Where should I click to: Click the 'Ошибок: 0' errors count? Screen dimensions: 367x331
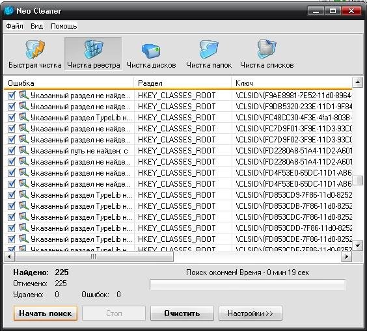101,295
